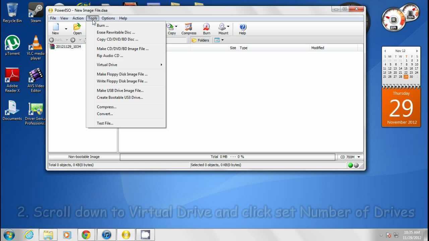Open µTorrent desktop icon

pos(12,46)
